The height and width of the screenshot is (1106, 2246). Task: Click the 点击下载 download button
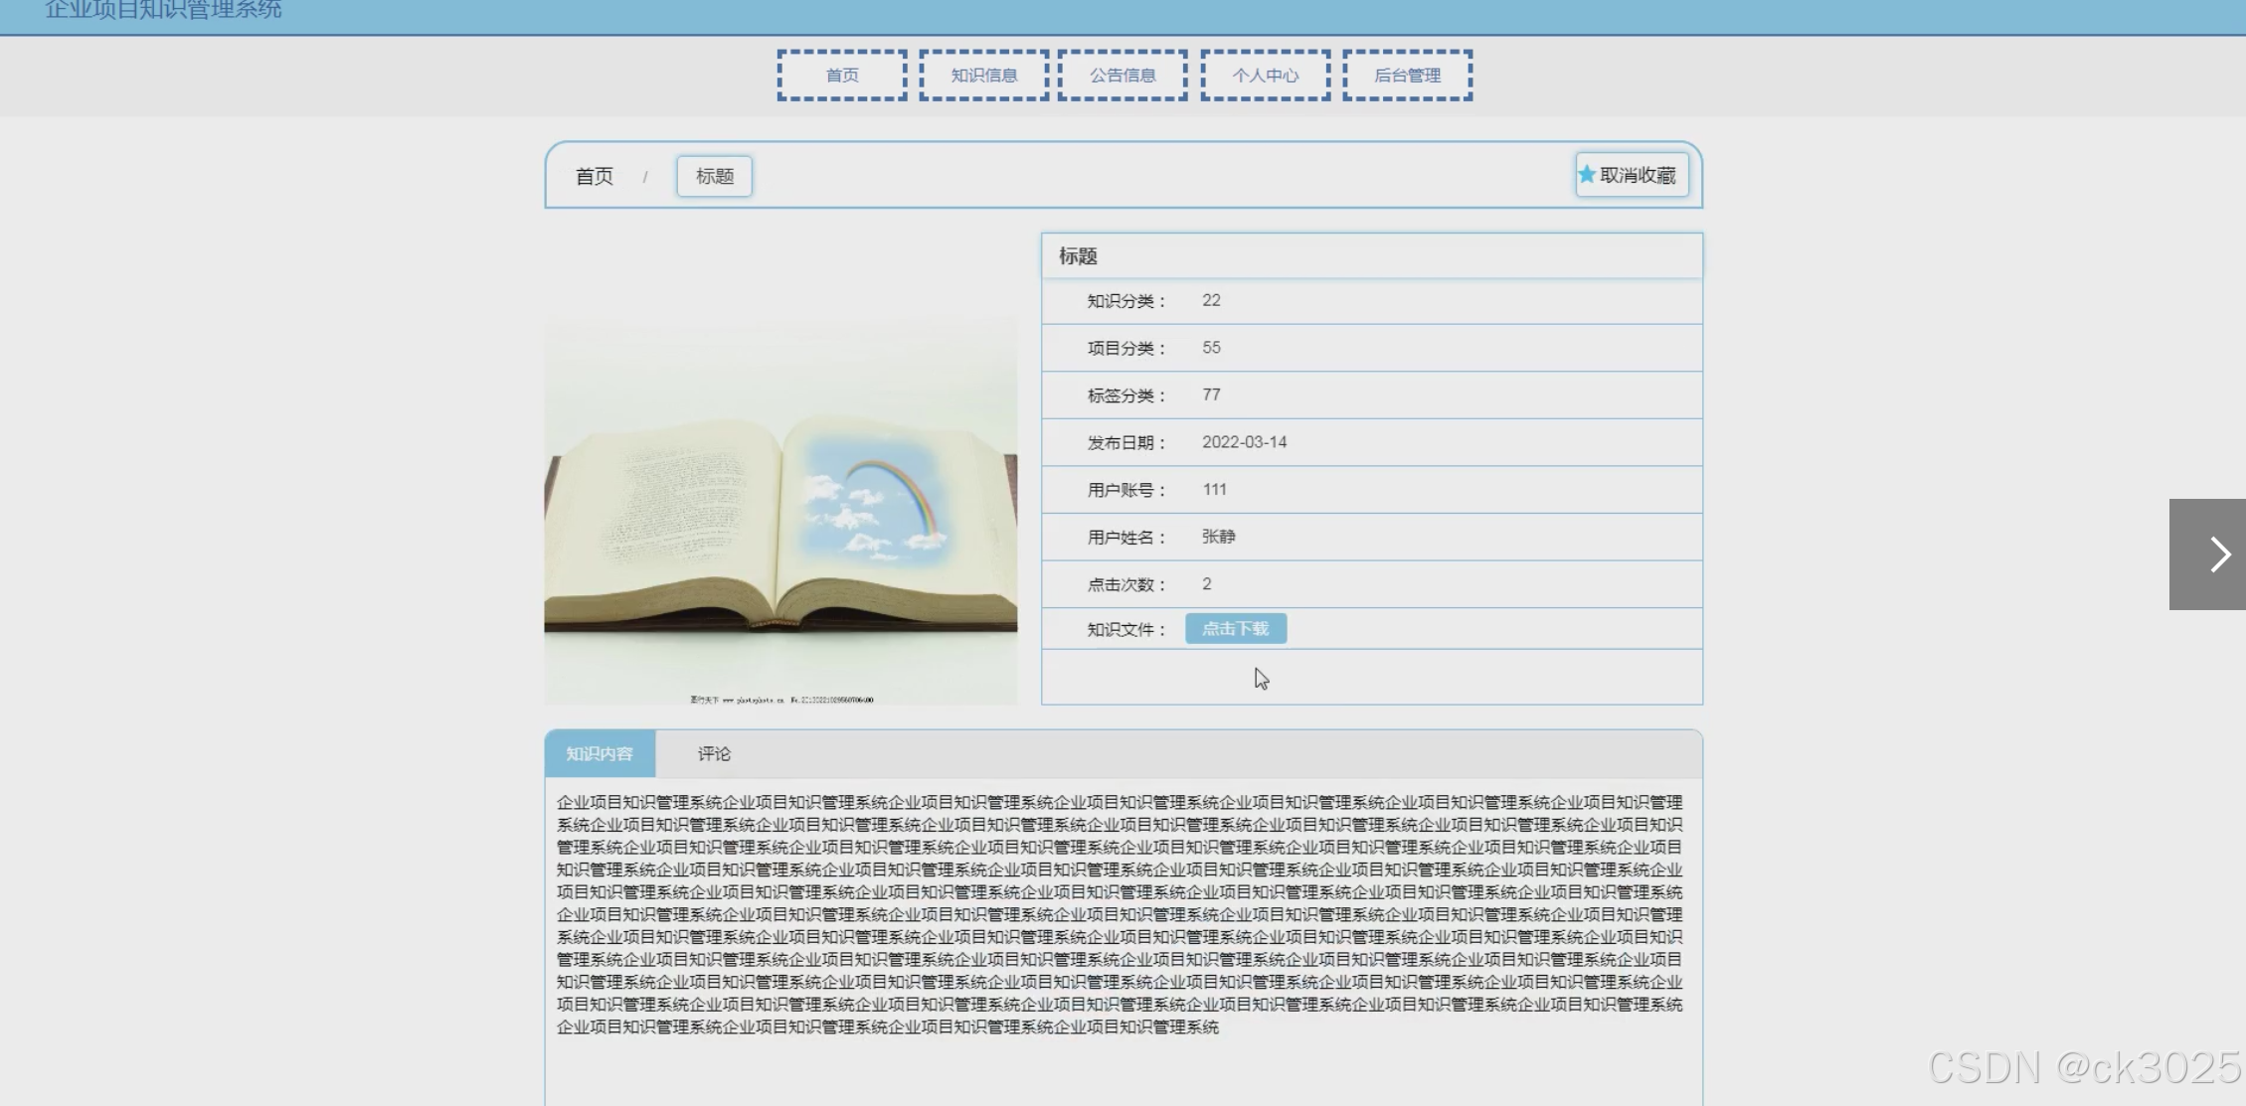[1235, 629]
